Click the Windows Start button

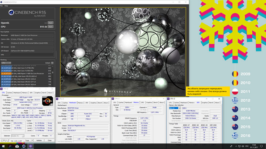(3, 146)
